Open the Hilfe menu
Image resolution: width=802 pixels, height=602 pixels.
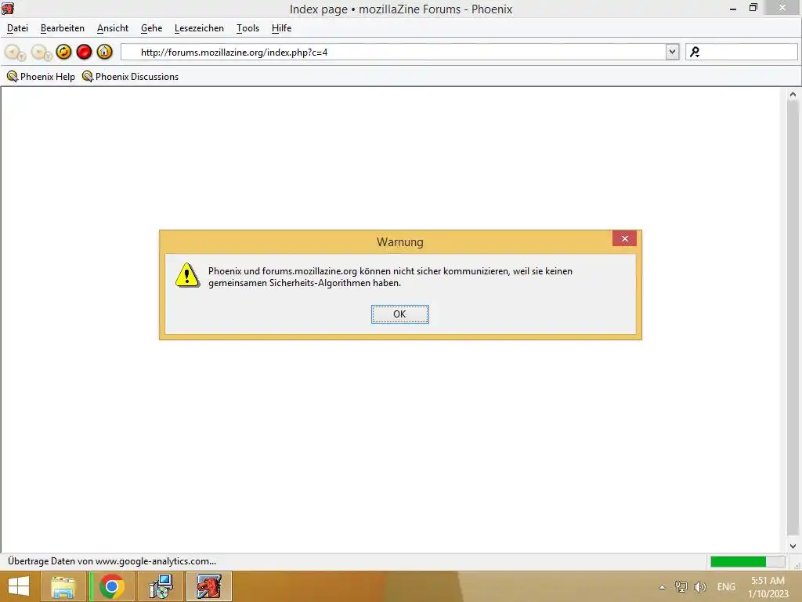point(281,28)
